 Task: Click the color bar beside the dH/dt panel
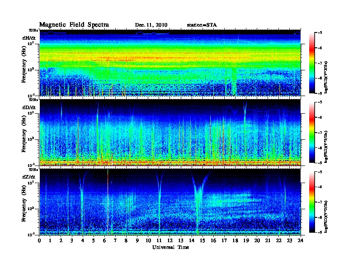pyautogui.click(x=312, y=63)
